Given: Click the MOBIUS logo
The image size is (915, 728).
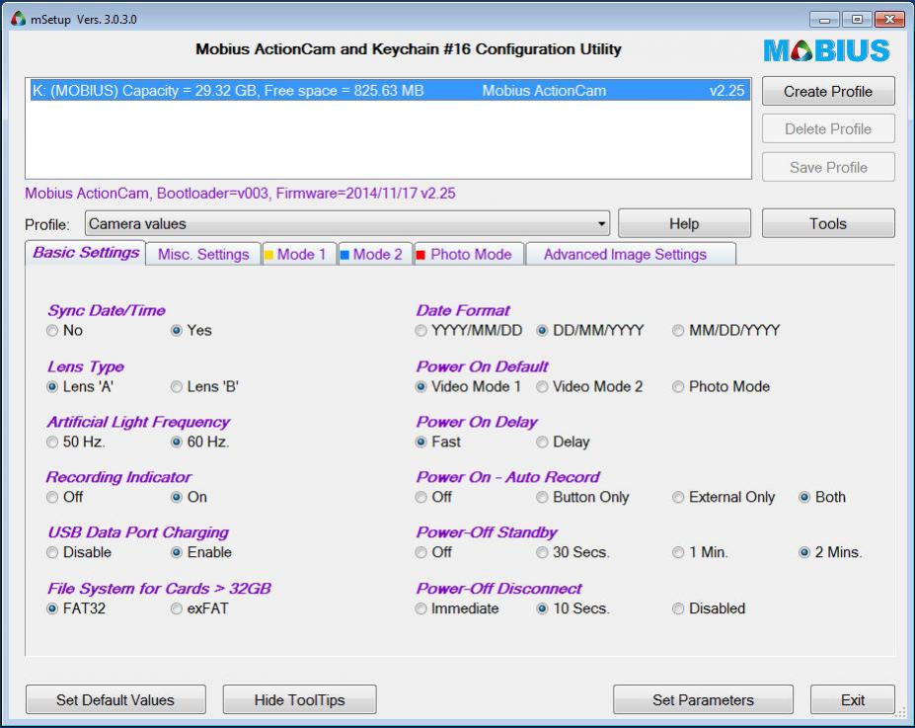Looking at the screenshot, I should (827, 51).
